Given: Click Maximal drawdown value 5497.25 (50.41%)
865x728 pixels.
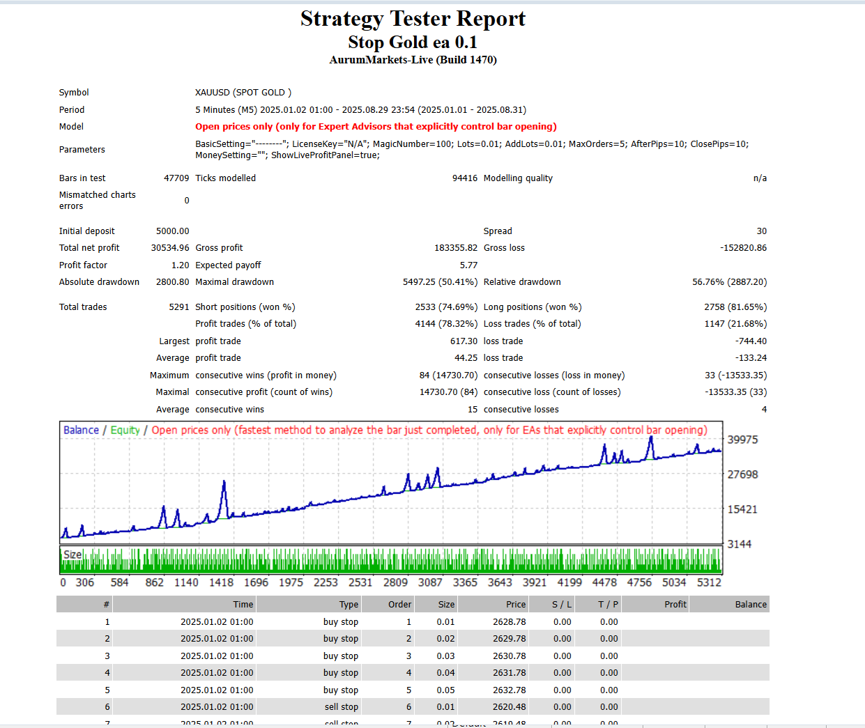Looking at the screenshot, I should (441, 282).
